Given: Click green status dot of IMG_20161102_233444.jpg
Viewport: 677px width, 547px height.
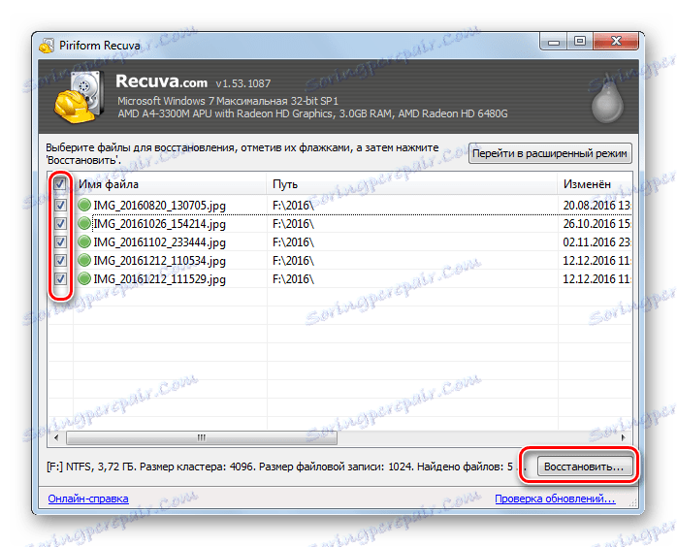Looking at the screenshot, I should pyautogui.click(x=84, y=241).
